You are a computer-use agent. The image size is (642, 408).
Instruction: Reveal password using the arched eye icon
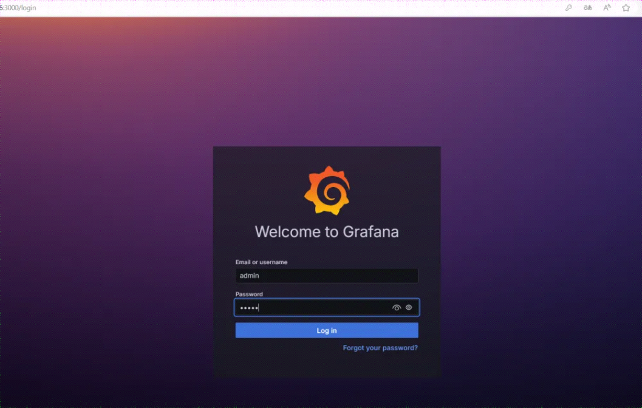pyautogui.click(x=397, y=308)
